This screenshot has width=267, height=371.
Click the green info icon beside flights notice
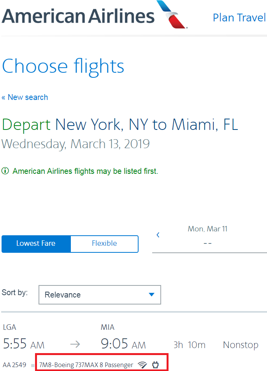click(5, 171)
